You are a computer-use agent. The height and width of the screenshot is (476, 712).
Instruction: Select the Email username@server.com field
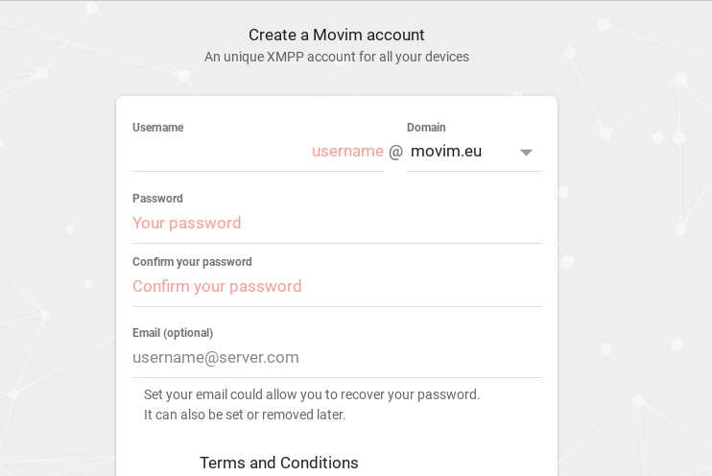(336, 358)
